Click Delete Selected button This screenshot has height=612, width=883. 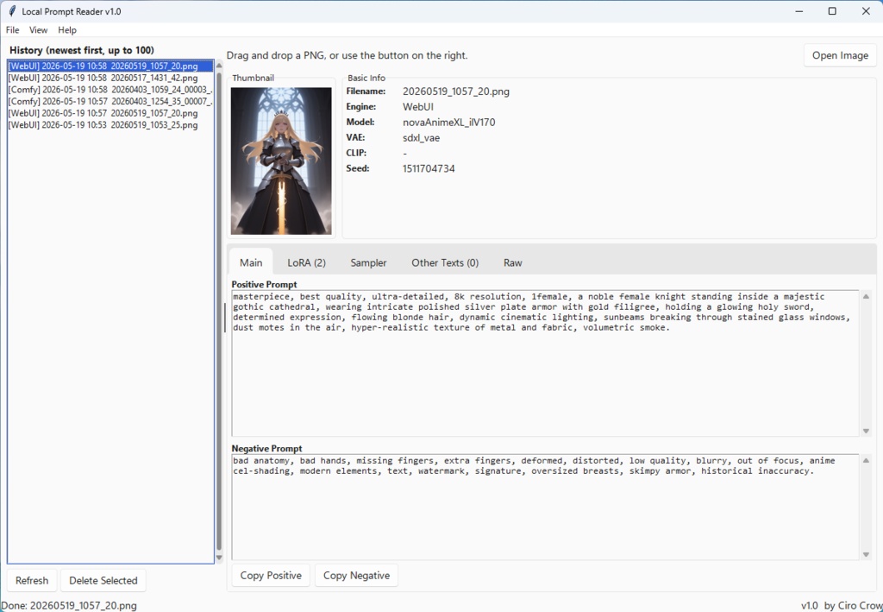click(103, 580)
